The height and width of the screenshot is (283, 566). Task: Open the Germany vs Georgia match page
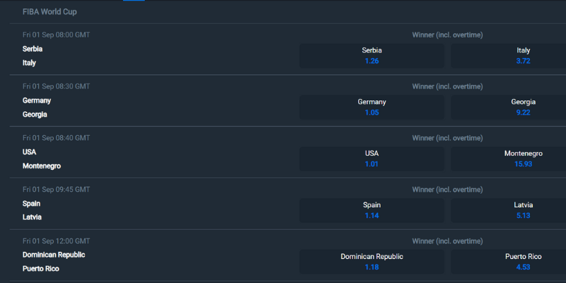coord(37,108)
